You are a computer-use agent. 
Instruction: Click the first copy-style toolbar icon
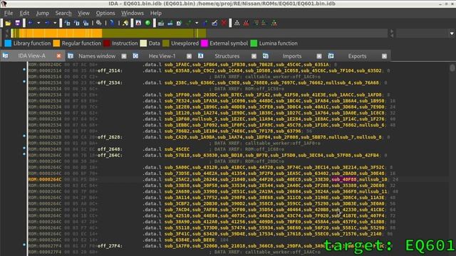(x=68, y=23)
